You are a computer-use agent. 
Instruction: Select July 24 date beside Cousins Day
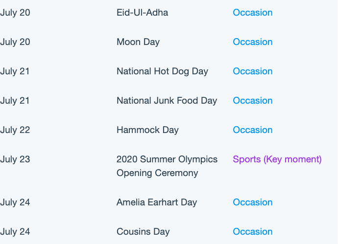tap(15, 232)
